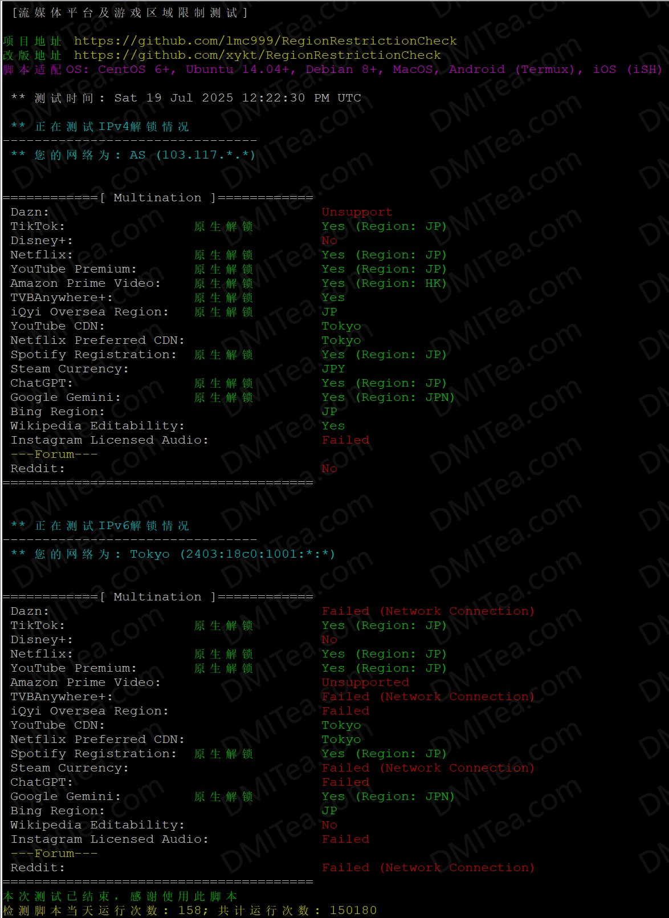Click the Bing Region 'JP' value under IPv4
Screen dimensions: 669x918
[x=329, y=412]
